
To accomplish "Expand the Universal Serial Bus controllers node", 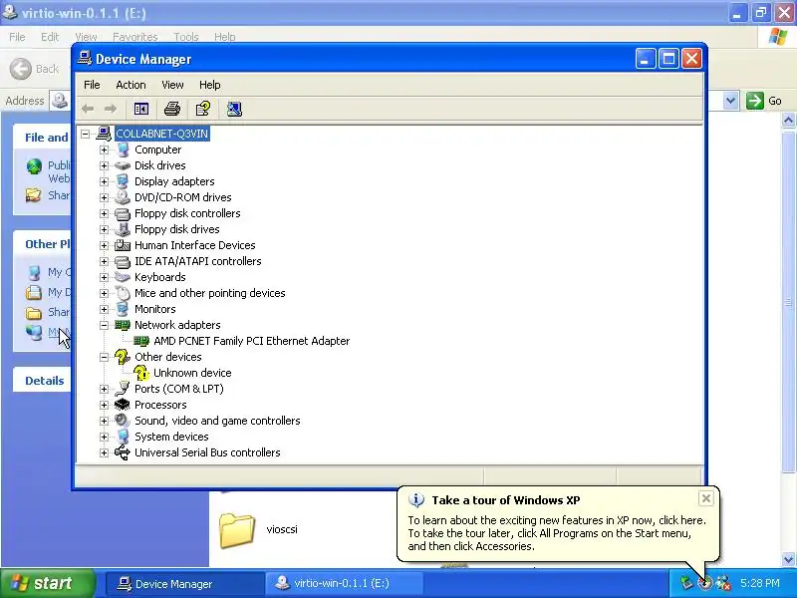I will click(x=105, y=452).
